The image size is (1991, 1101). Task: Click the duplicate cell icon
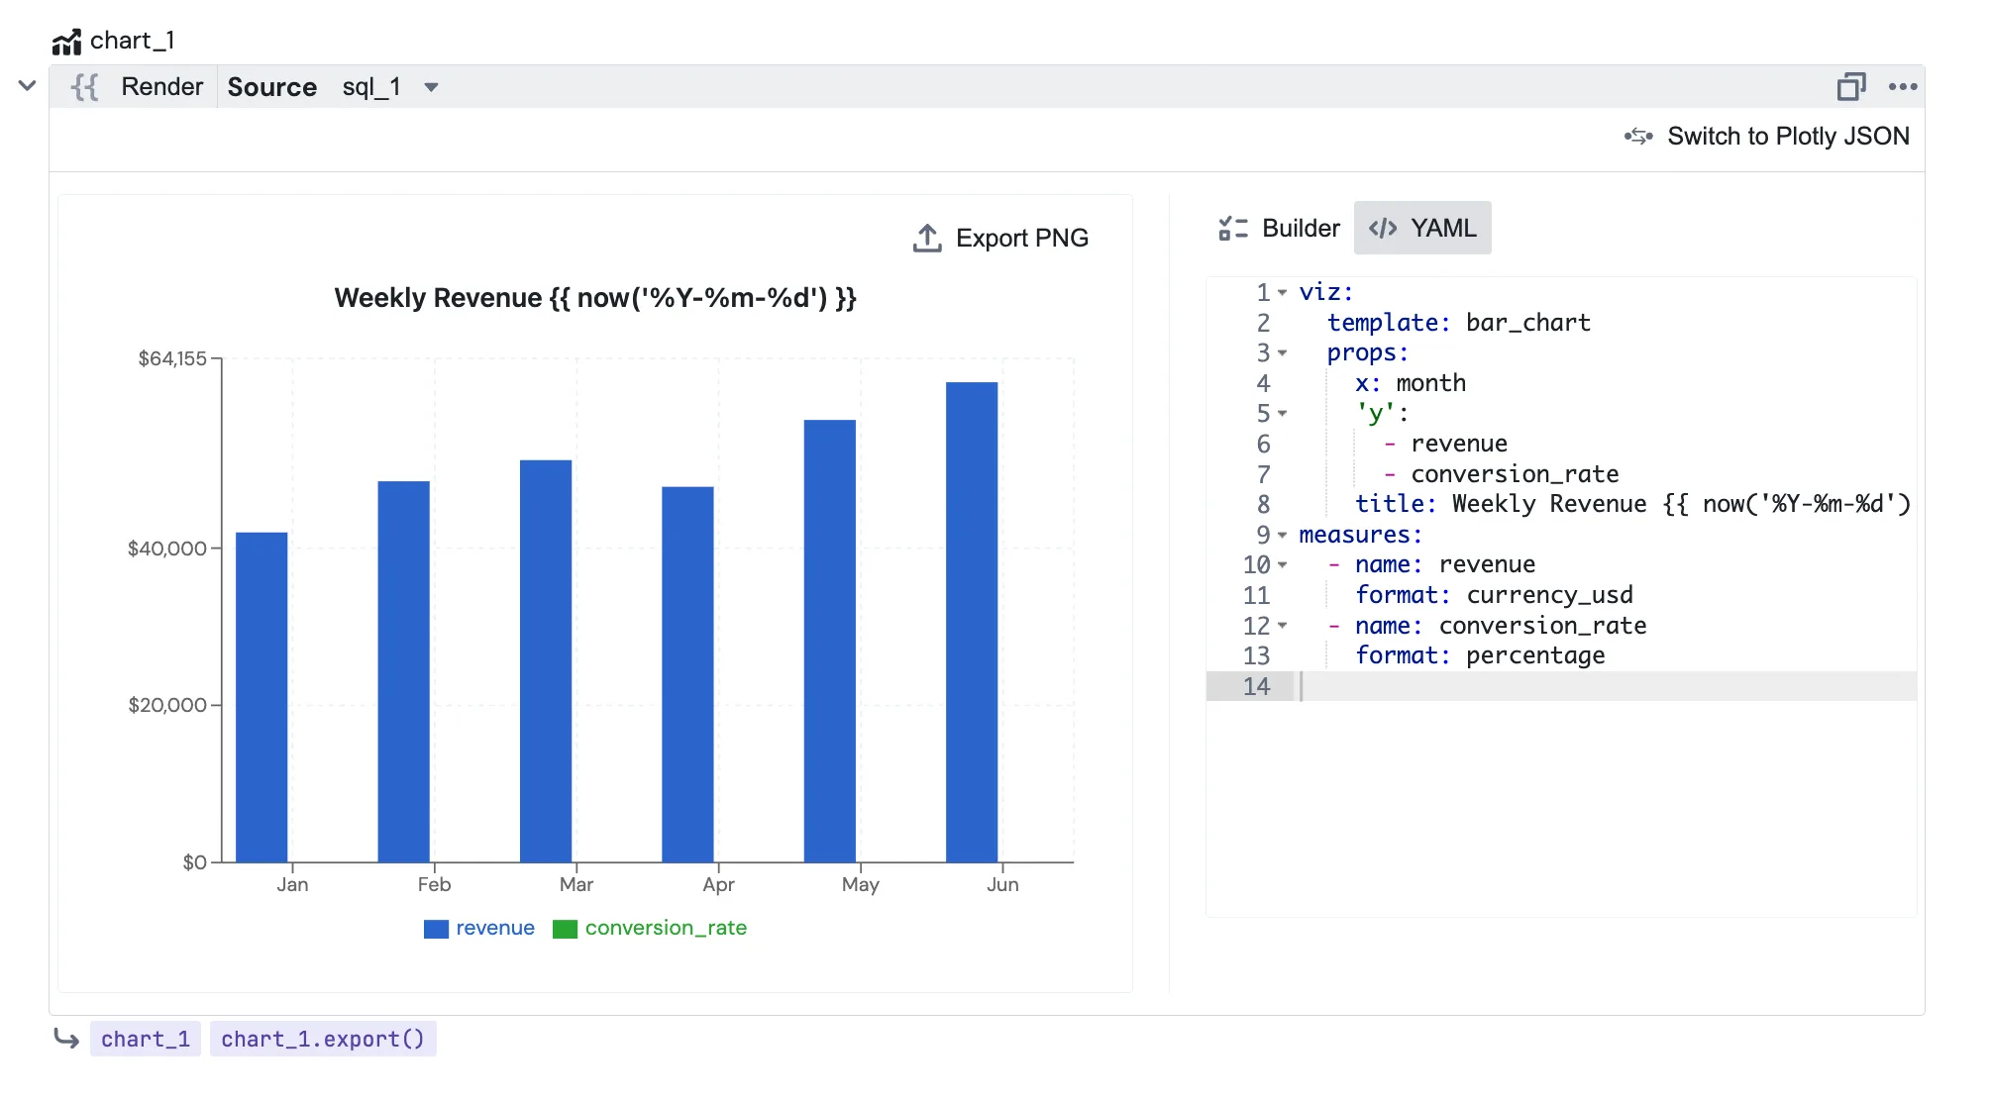[1850, 87]
